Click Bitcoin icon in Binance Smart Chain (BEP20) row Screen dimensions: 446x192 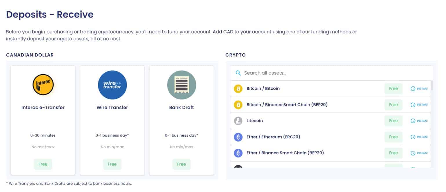(238, 105)
